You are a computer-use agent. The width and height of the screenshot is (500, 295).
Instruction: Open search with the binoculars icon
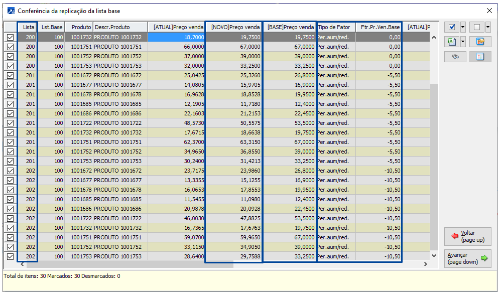point(455,57)
